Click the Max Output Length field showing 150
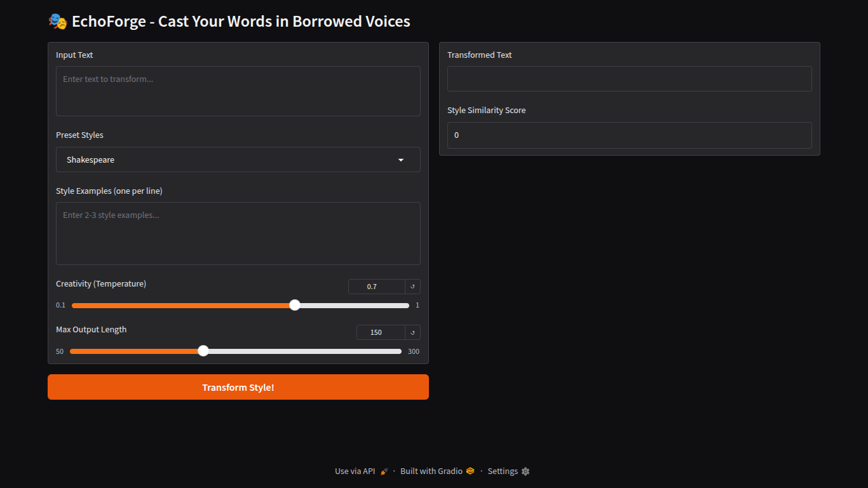Screen dimensions: 868x488 380,332
